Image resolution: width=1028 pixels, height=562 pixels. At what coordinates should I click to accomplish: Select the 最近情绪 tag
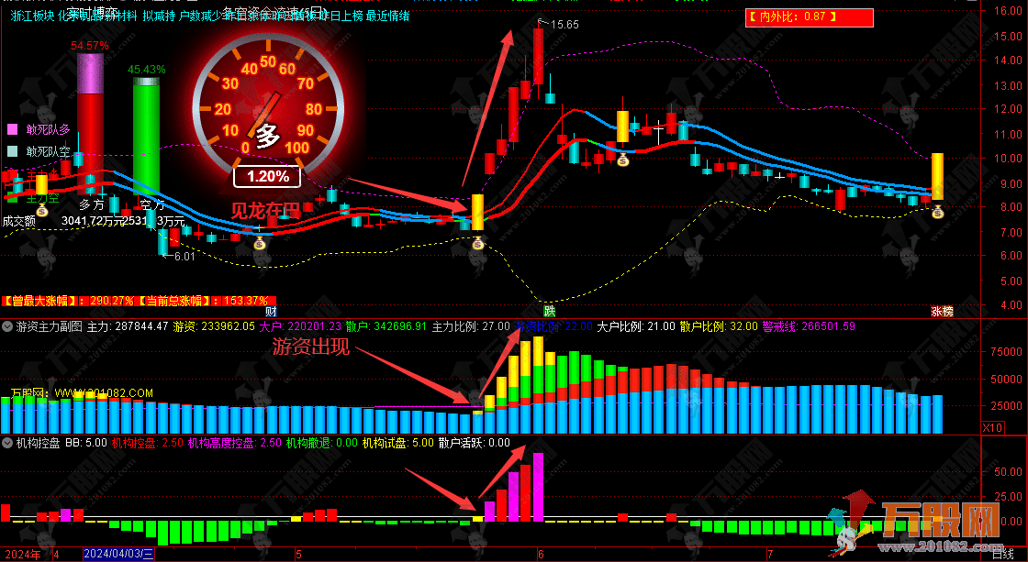387,16
